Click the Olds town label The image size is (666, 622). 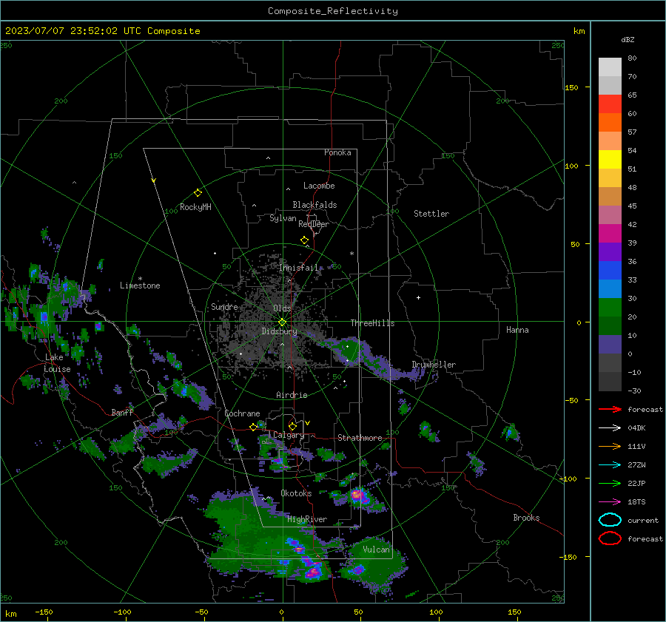pyautogui.click(x=282, y=308)
